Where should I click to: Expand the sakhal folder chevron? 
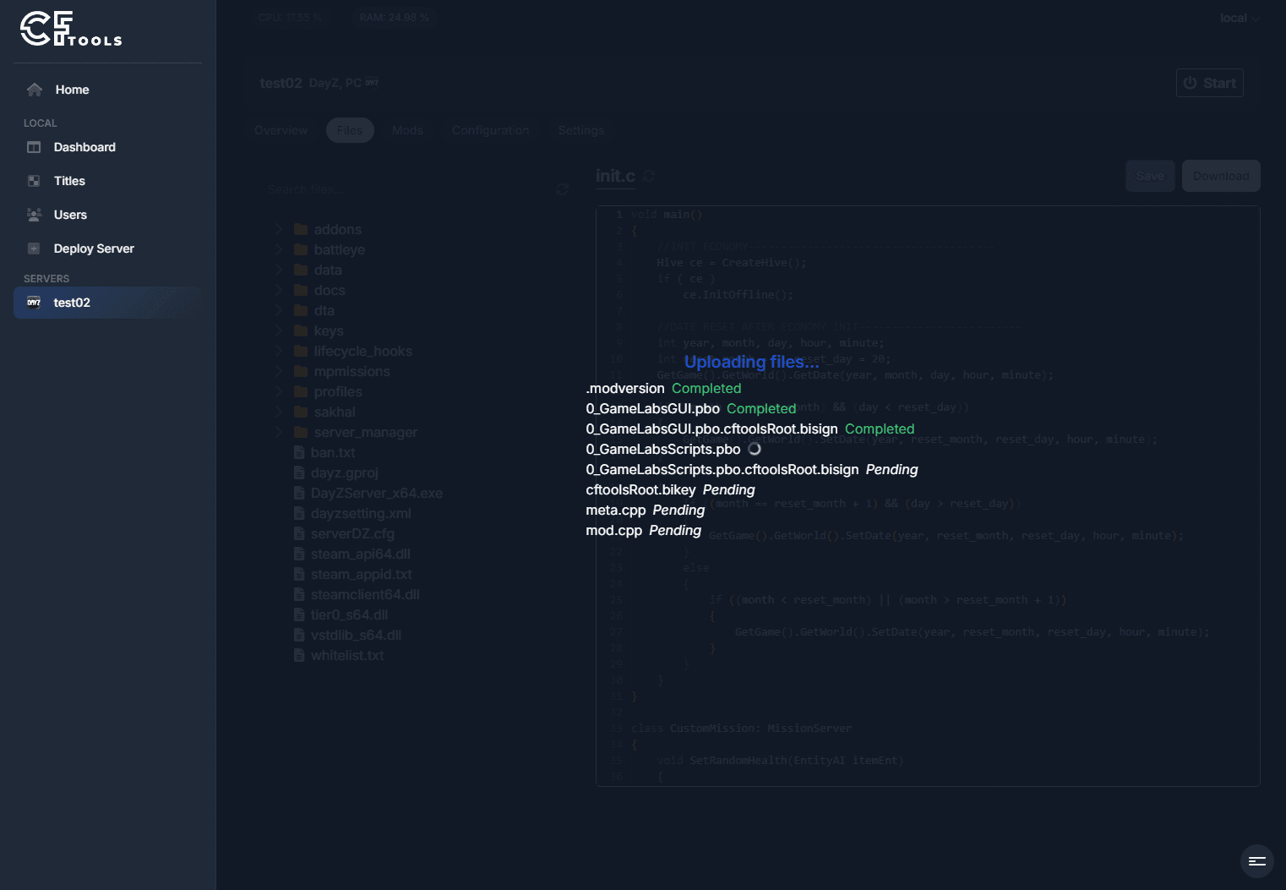pyautogui.click(x=278, y=412)
